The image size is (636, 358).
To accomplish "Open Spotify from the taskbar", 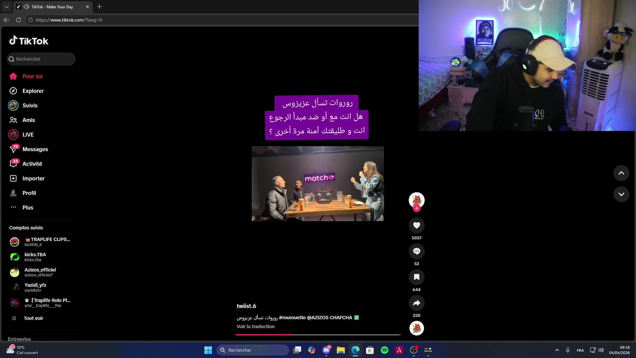I will click(385, 350).
